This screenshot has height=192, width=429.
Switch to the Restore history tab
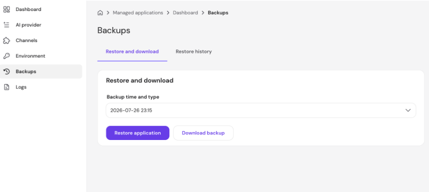(x=193, y=51)
